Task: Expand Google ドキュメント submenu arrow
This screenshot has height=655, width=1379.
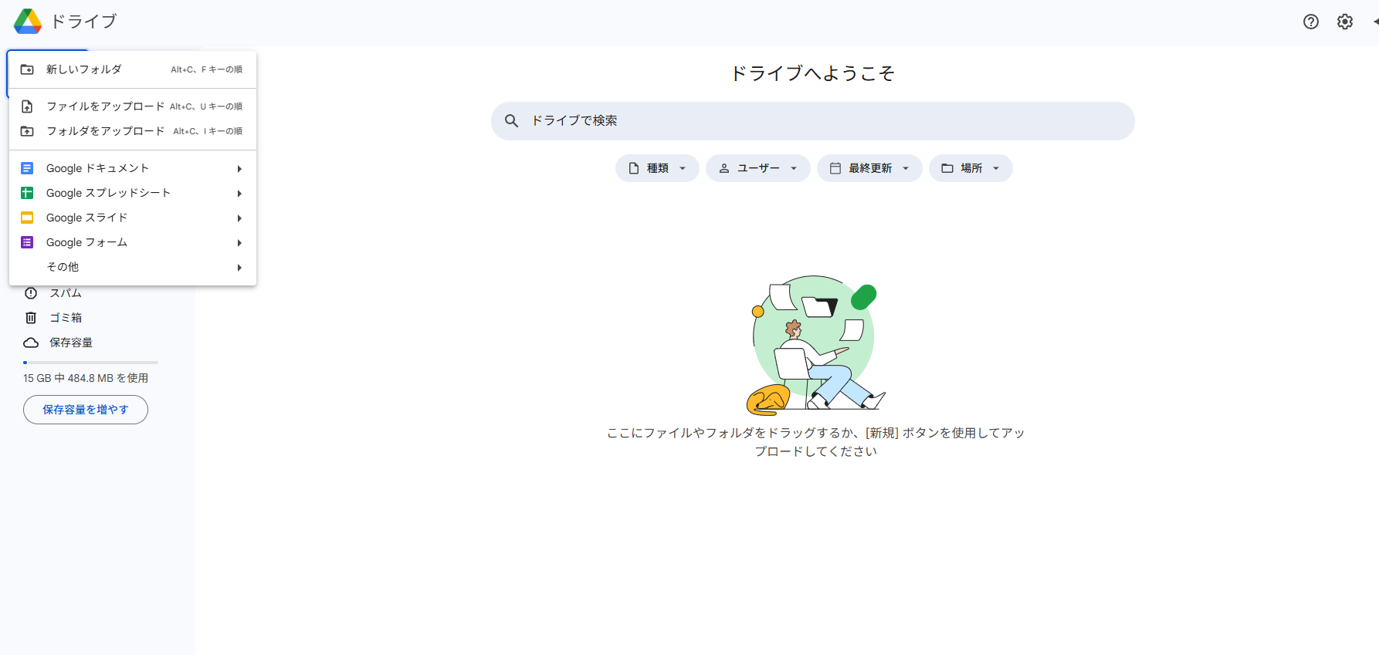Action: click(239, 169)
